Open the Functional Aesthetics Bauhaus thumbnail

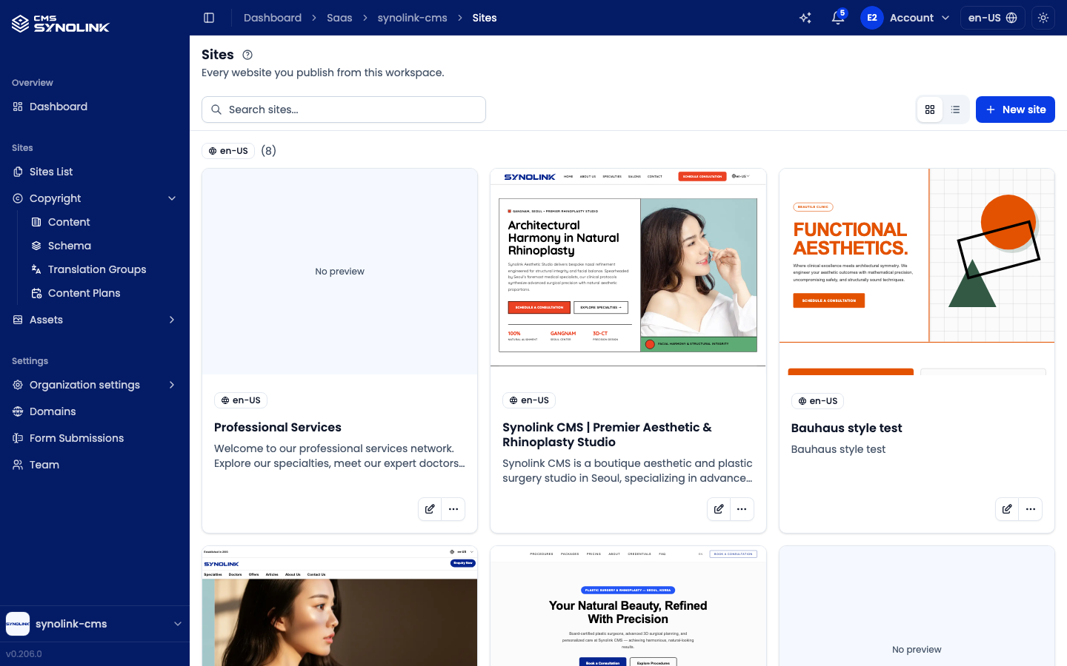pyautogui.click(x=917, y=271)
